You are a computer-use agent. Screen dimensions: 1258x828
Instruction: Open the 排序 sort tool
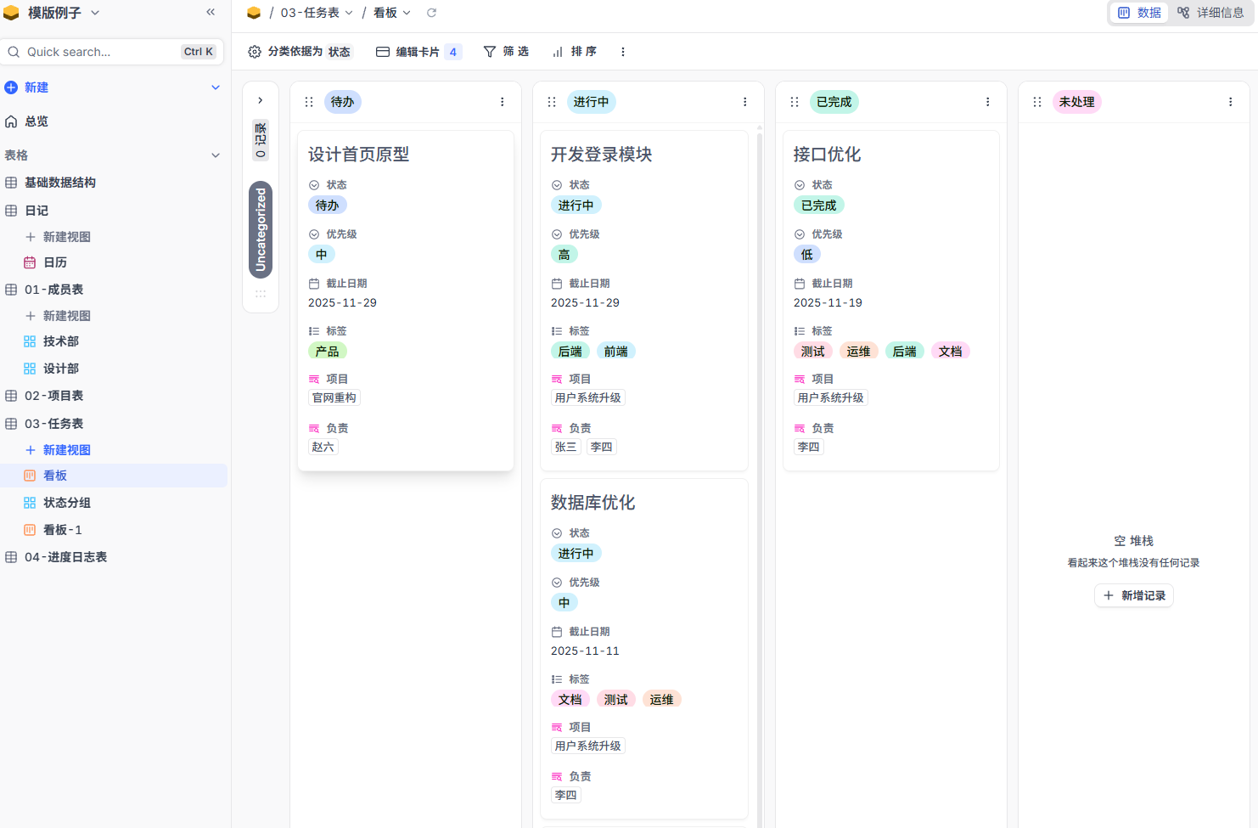(575, 52)
